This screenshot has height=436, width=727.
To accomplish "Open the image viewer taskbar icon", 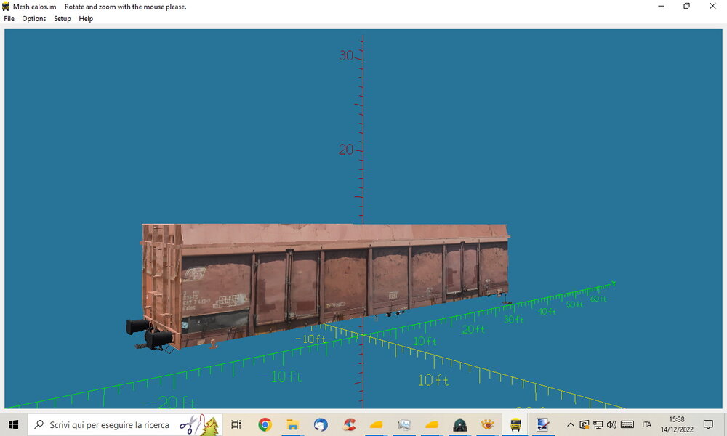I will (x=403, y=424).
